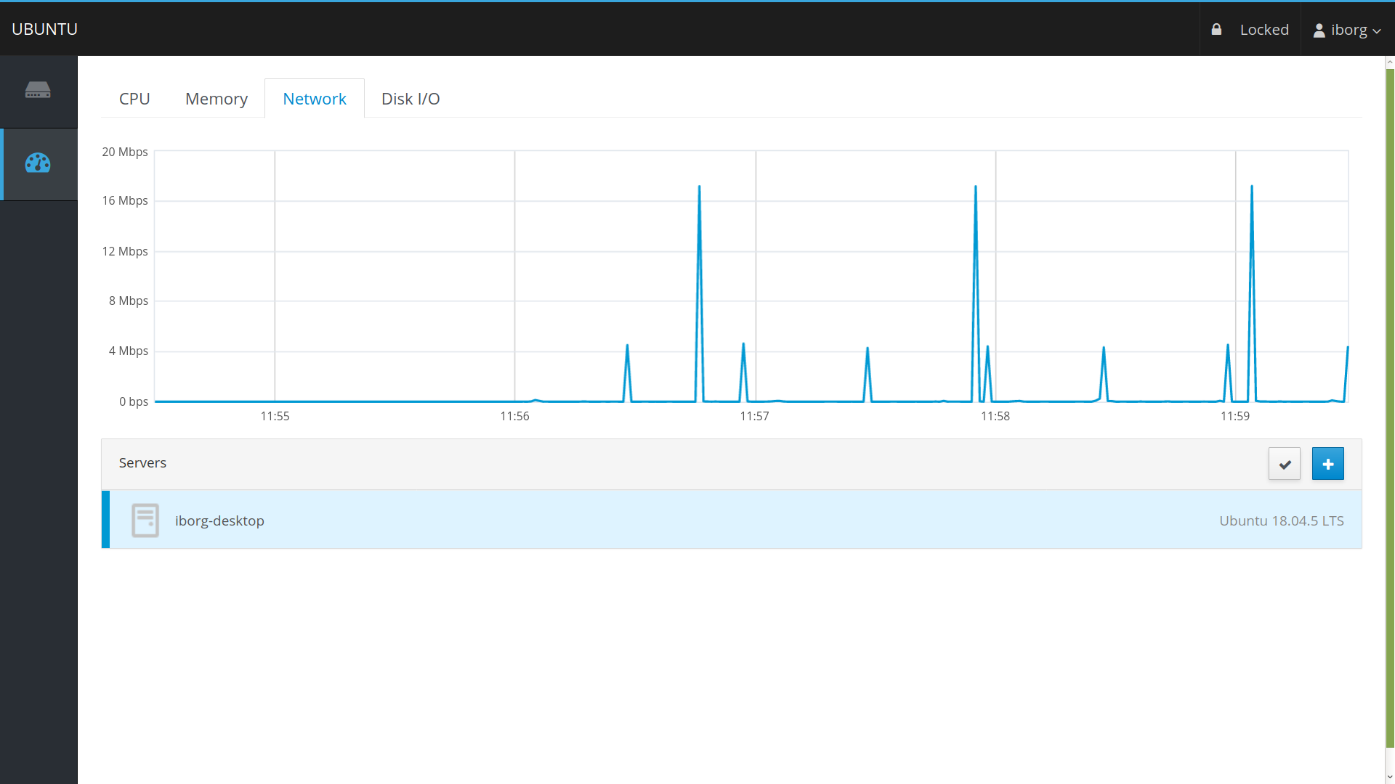Screen dimensions: 1395x784
Task: Switch to the CPU tab
Action: point(134,99)
